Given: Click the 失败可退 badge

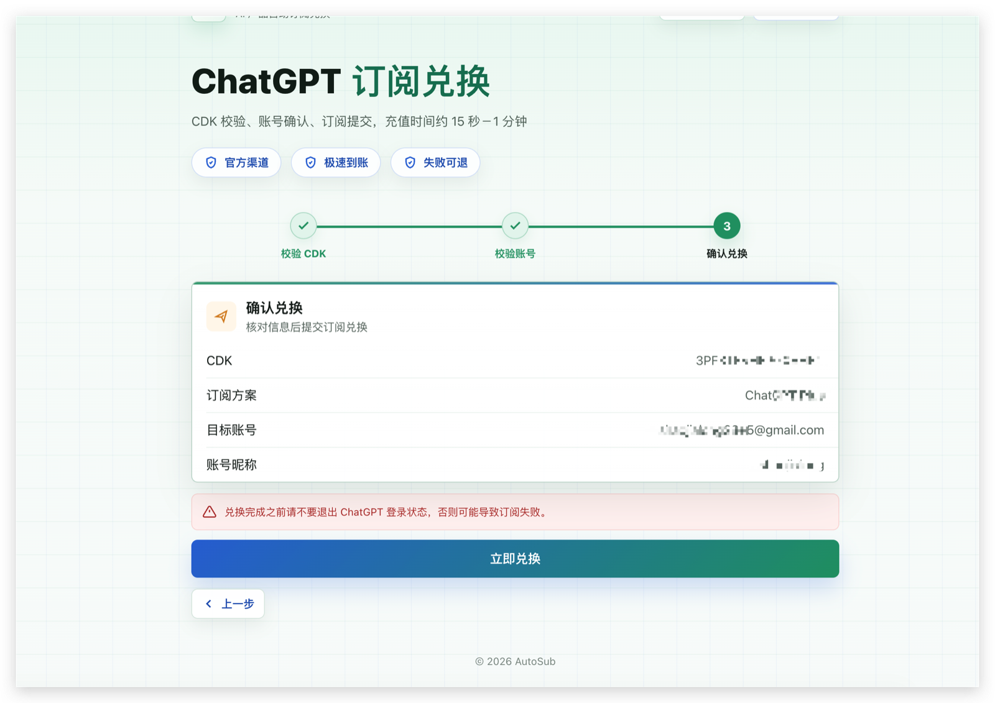Looking at the screenshot, I should click(x=435, y=162).
